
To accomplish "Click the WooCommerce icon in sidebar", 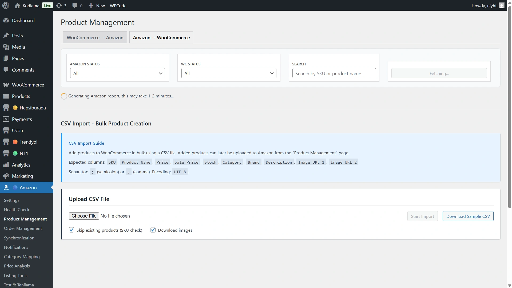I will point(6,85).
